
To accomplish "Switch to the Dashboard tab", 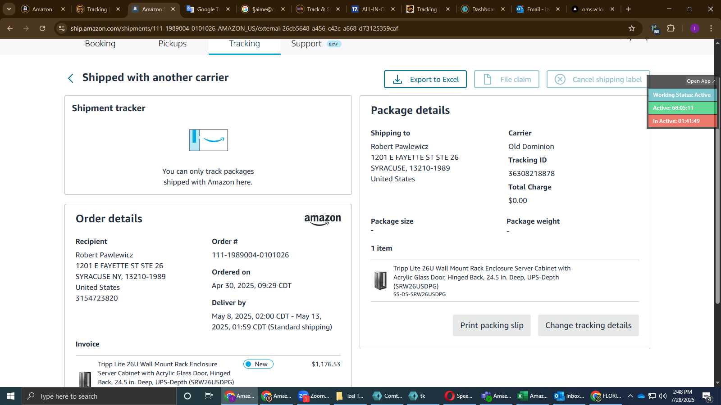I will click(x=483, y=9).
